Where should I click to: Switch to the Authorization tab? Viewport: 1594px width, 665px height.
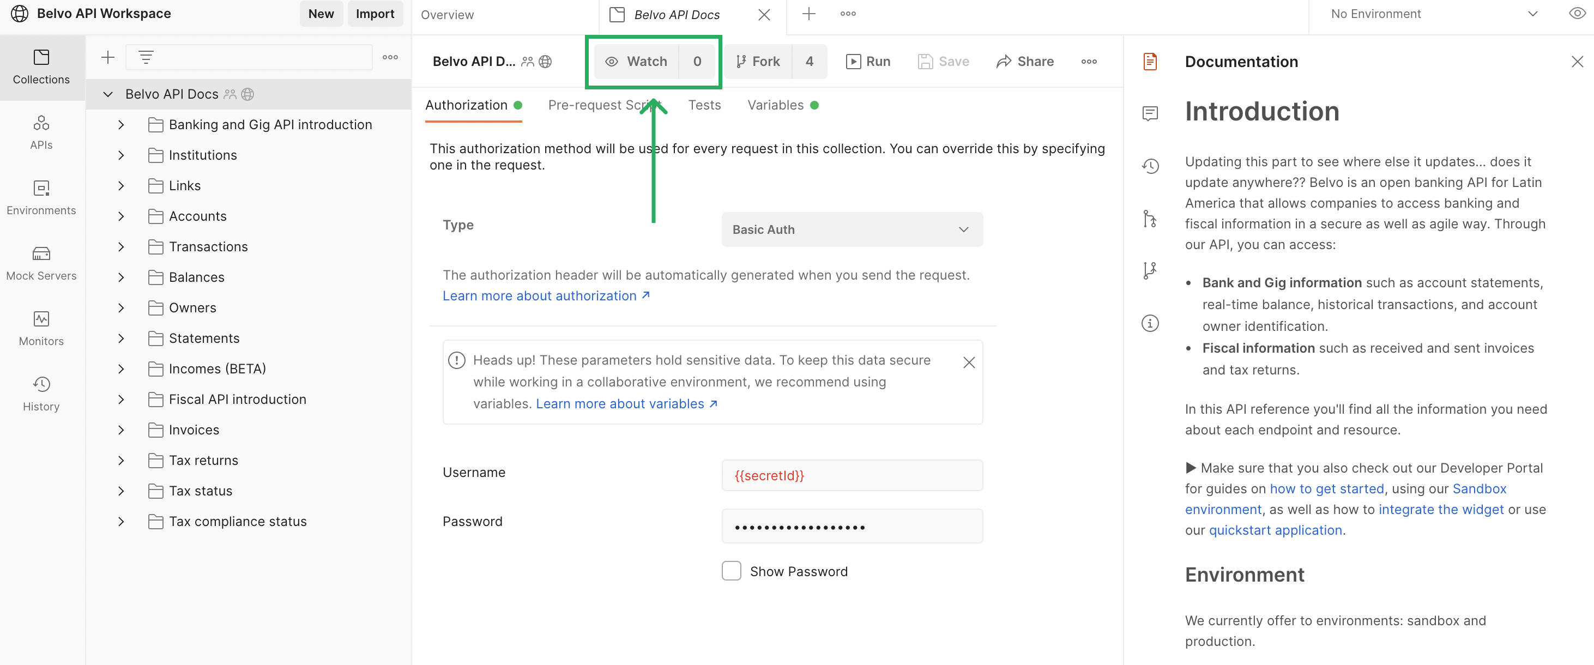473,105
